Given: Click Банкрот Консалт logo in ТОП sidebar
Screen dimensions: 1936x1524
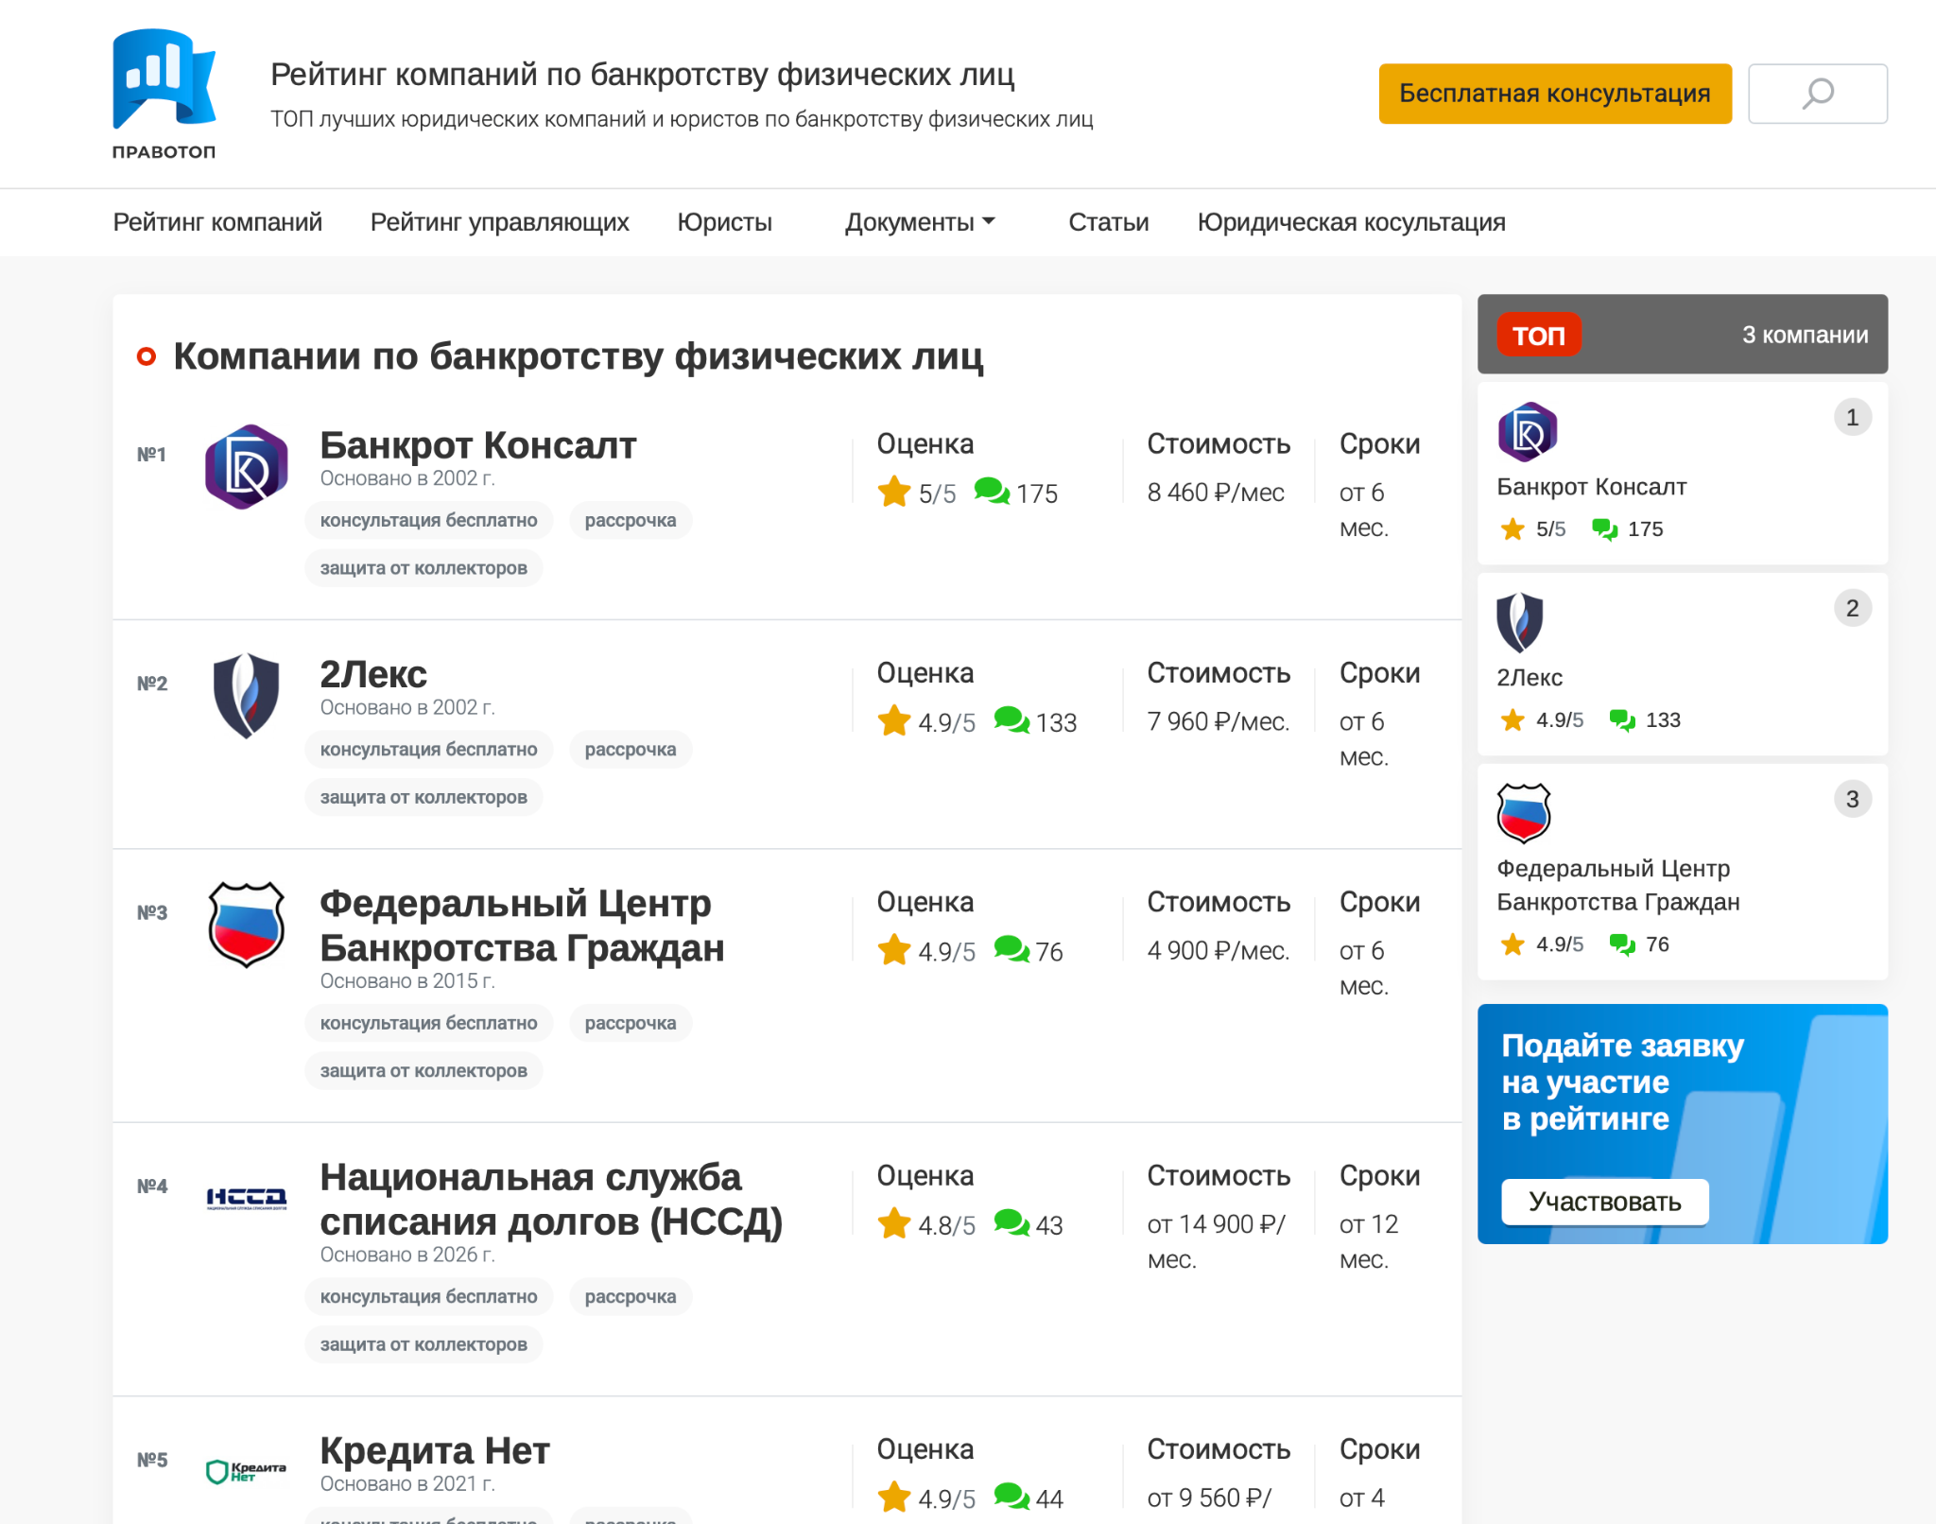Looking at the screenshot, I should coord(1527,432).
